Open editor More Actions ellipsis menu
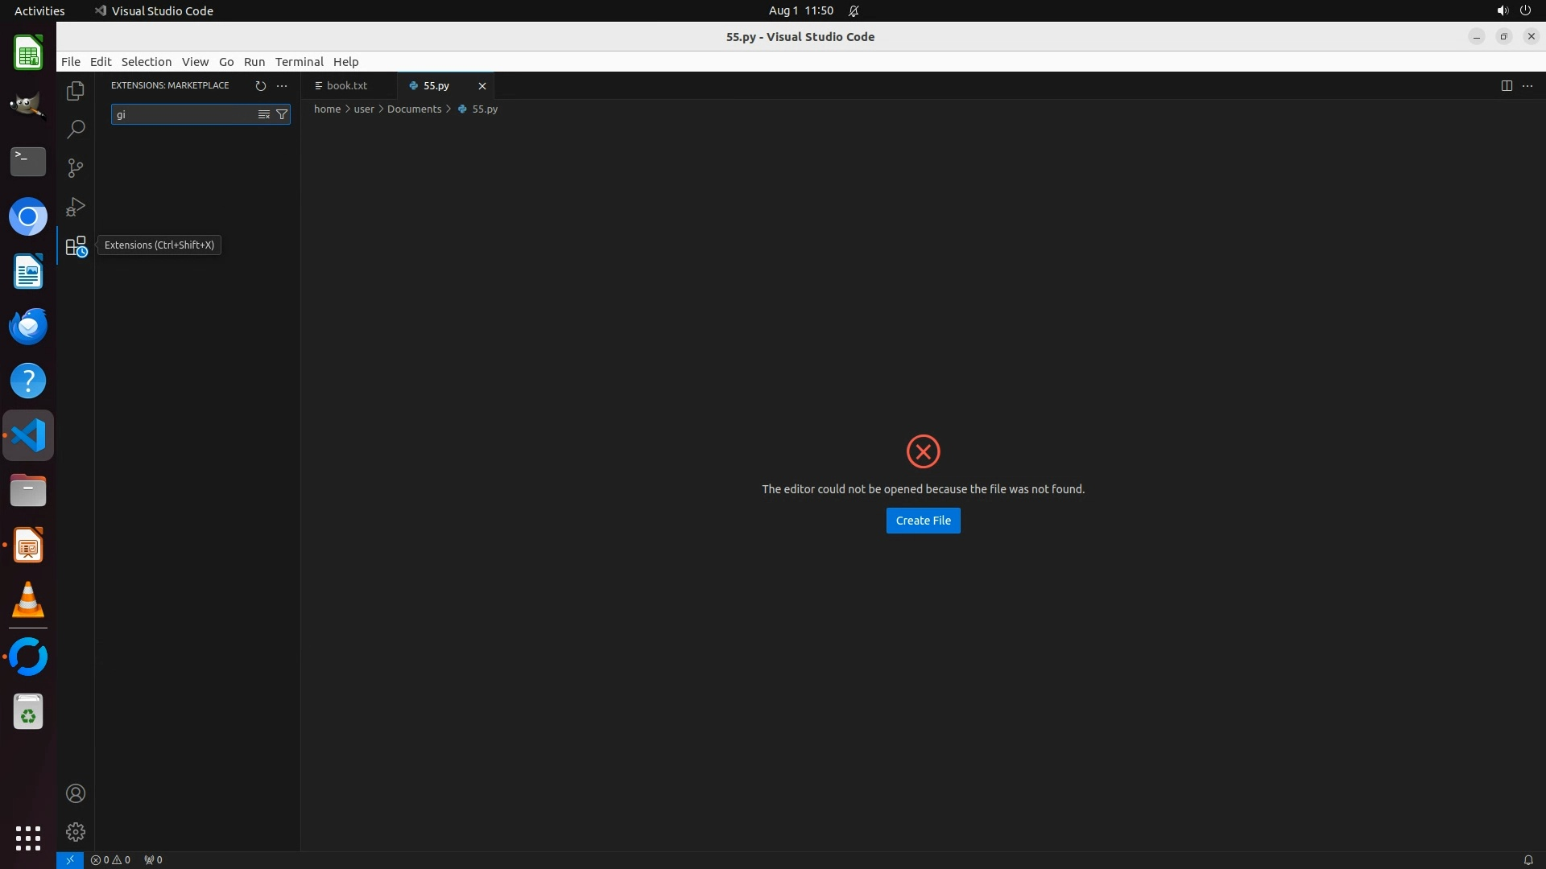This screenshot has width=1546, height=869. tap(1527, 85)
